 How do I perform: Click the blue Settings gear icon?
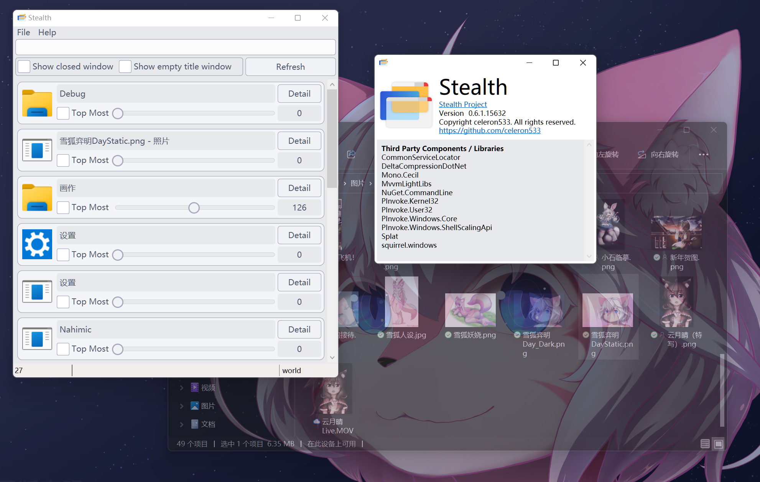click(x=37, y=244)
